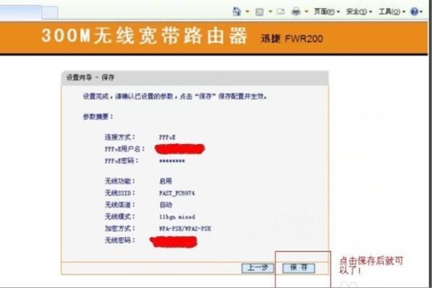Click the 迅捷 FWR200 model text
Viewport: 432px width, 288px height.
tap(292, 39)
